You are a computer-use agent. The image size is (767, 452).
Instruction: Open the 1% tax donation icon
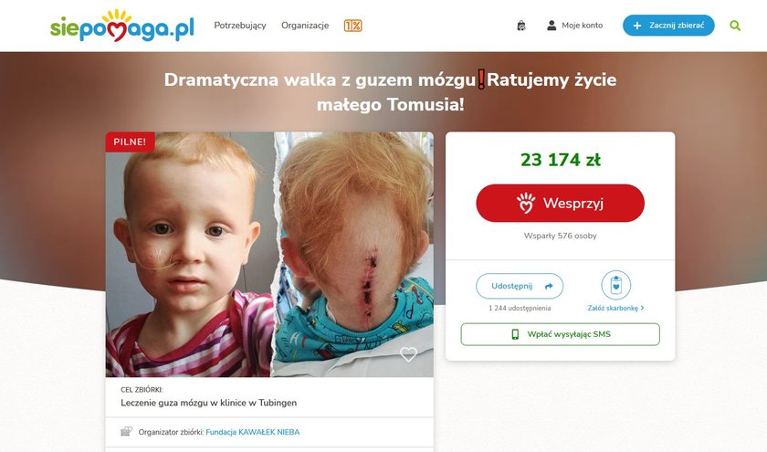352,26
